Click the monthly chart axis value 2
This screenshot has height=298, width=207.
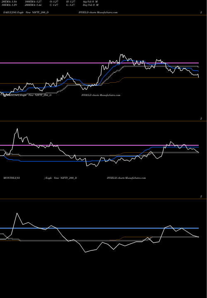click(201, 197)
